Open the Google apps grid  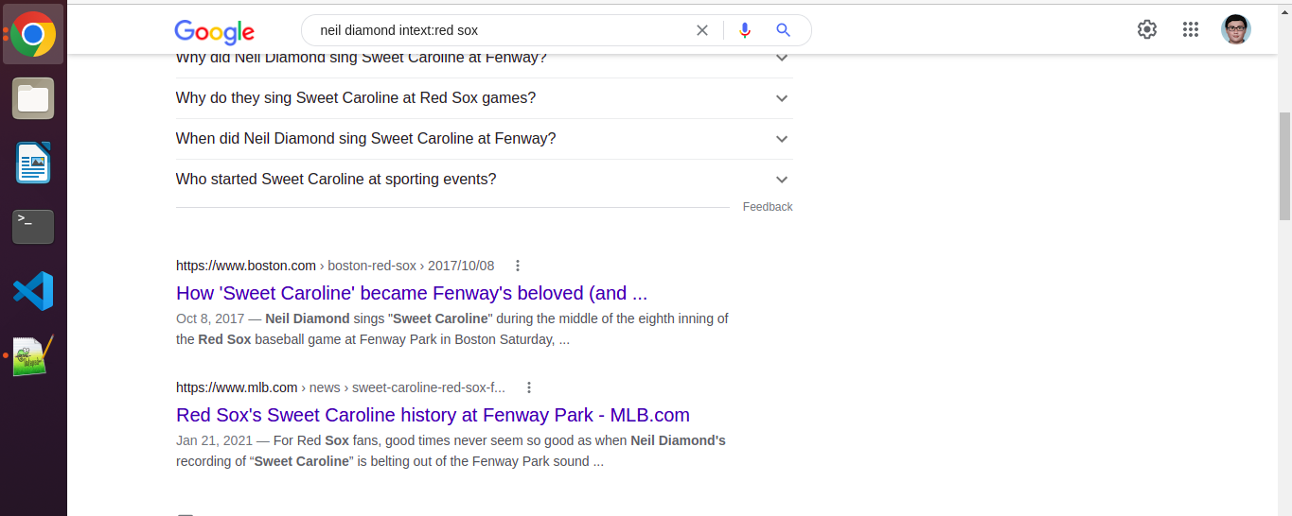click(1191, 29)
